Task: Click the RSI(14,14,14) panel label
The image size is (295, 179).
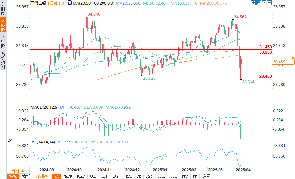Action: pos(43,142)
